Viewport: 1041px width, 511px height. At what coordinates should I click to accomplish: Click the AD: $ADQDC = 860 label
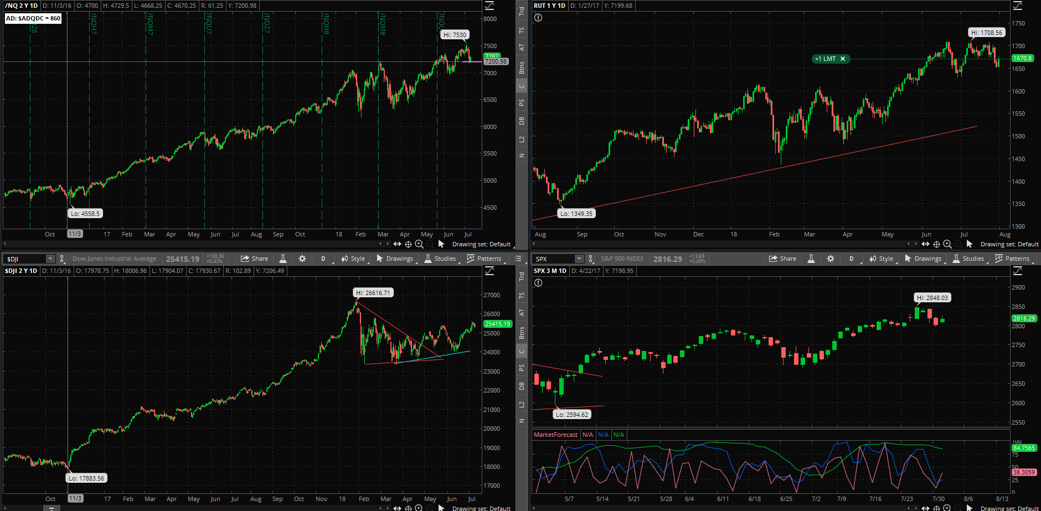[33, 18]
